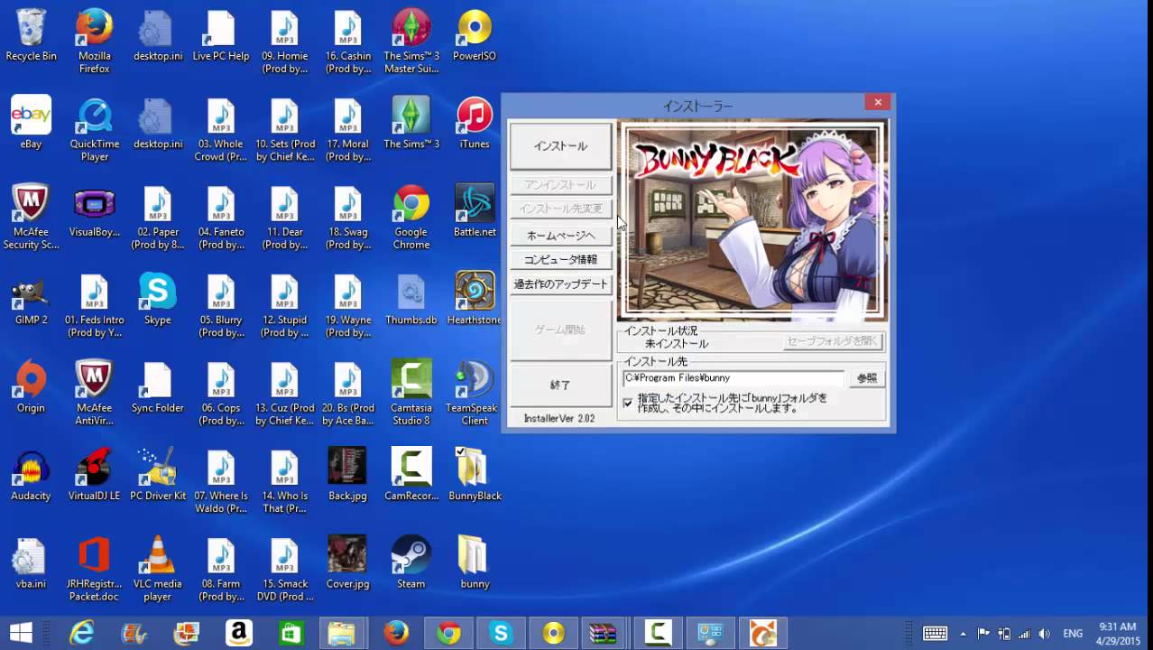Select the BunnyBlack folder icon
This screenshot has width=1153, height=650.
pyautogui.click(x=475, y=475)
